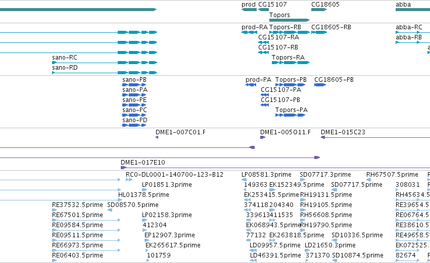Select EST RE67501.5prime

(x=86, y=220)
